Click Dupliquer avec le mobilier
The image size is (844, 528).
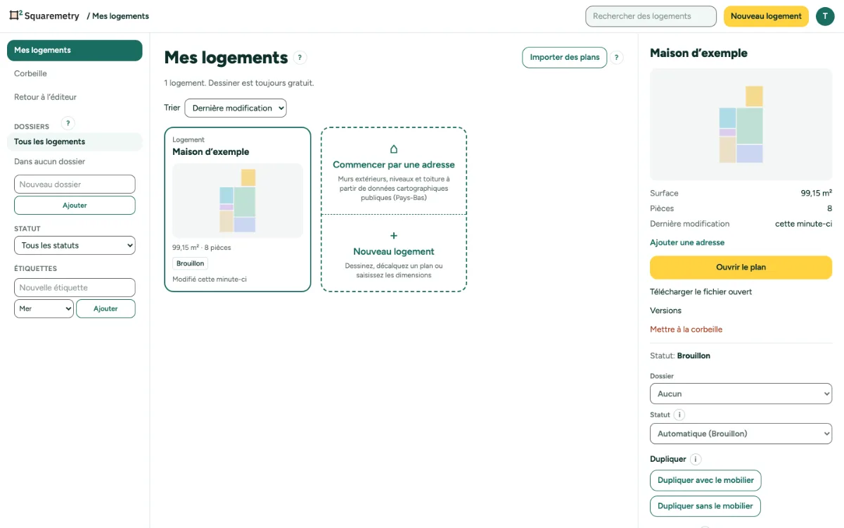[x=705, y=480]
